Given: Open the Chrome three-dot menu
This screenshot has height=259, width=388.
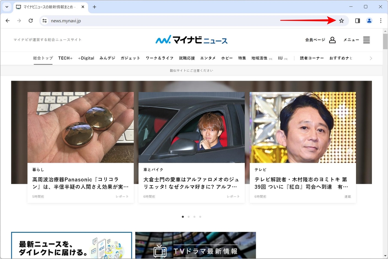Looking at the screenshot, I should click(381, 21).
